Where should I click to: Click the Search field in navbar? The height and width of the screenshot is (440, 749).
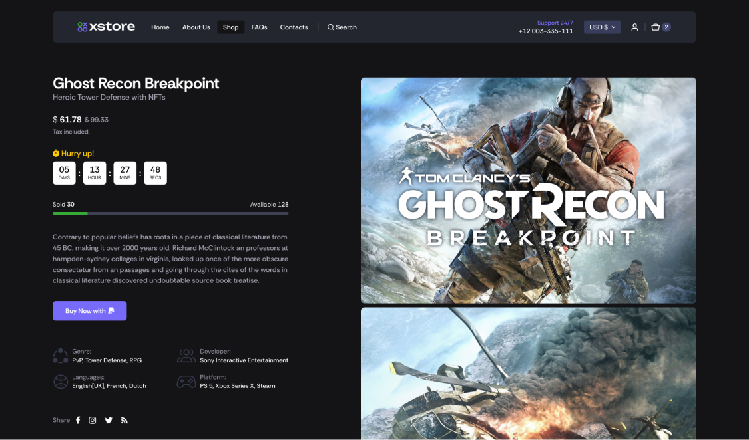click(x=342, y=27)
